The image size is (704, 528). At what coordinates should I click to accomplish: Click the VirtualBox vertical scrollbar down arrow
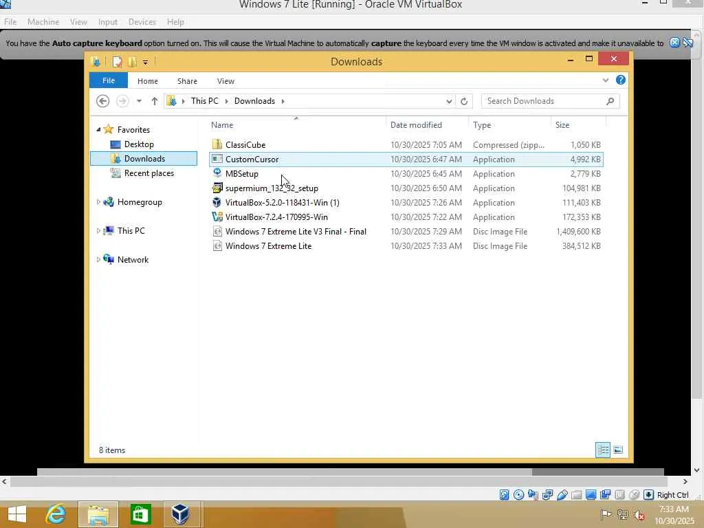point(696,470)
